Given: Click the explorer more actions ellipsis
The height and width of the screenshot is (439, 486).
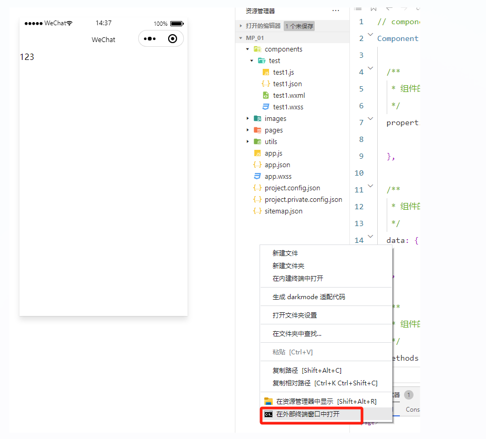Looking at the screenshot, I should [336, 11].
